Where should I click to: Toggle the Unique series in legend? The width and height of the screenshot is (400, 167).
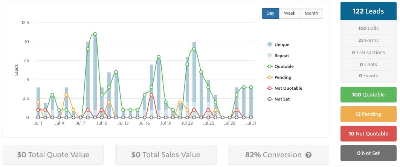tap(278, 45)
